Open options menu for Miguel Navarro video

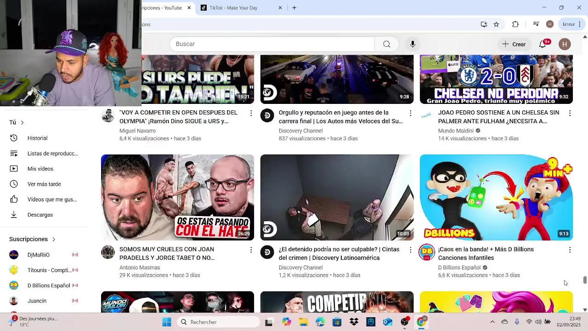[251, 113]
